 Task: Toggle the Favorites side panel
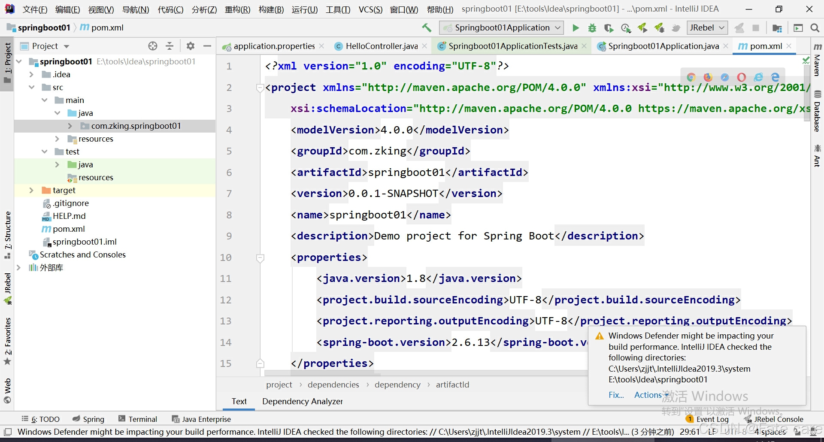click(7, 341)
